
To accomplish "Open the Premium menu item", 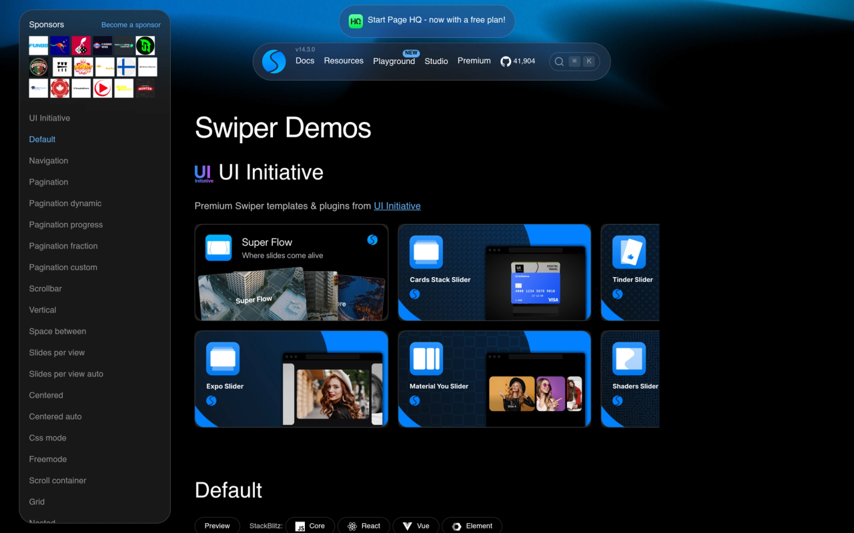I will [x=474, y=61].
